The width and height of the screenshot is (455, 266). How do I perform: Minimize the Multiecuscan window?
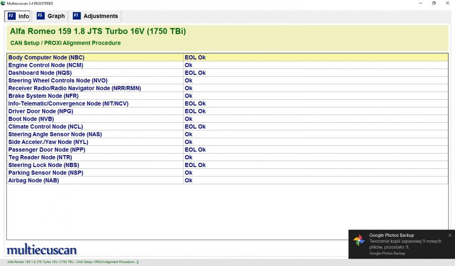point(420,3)
